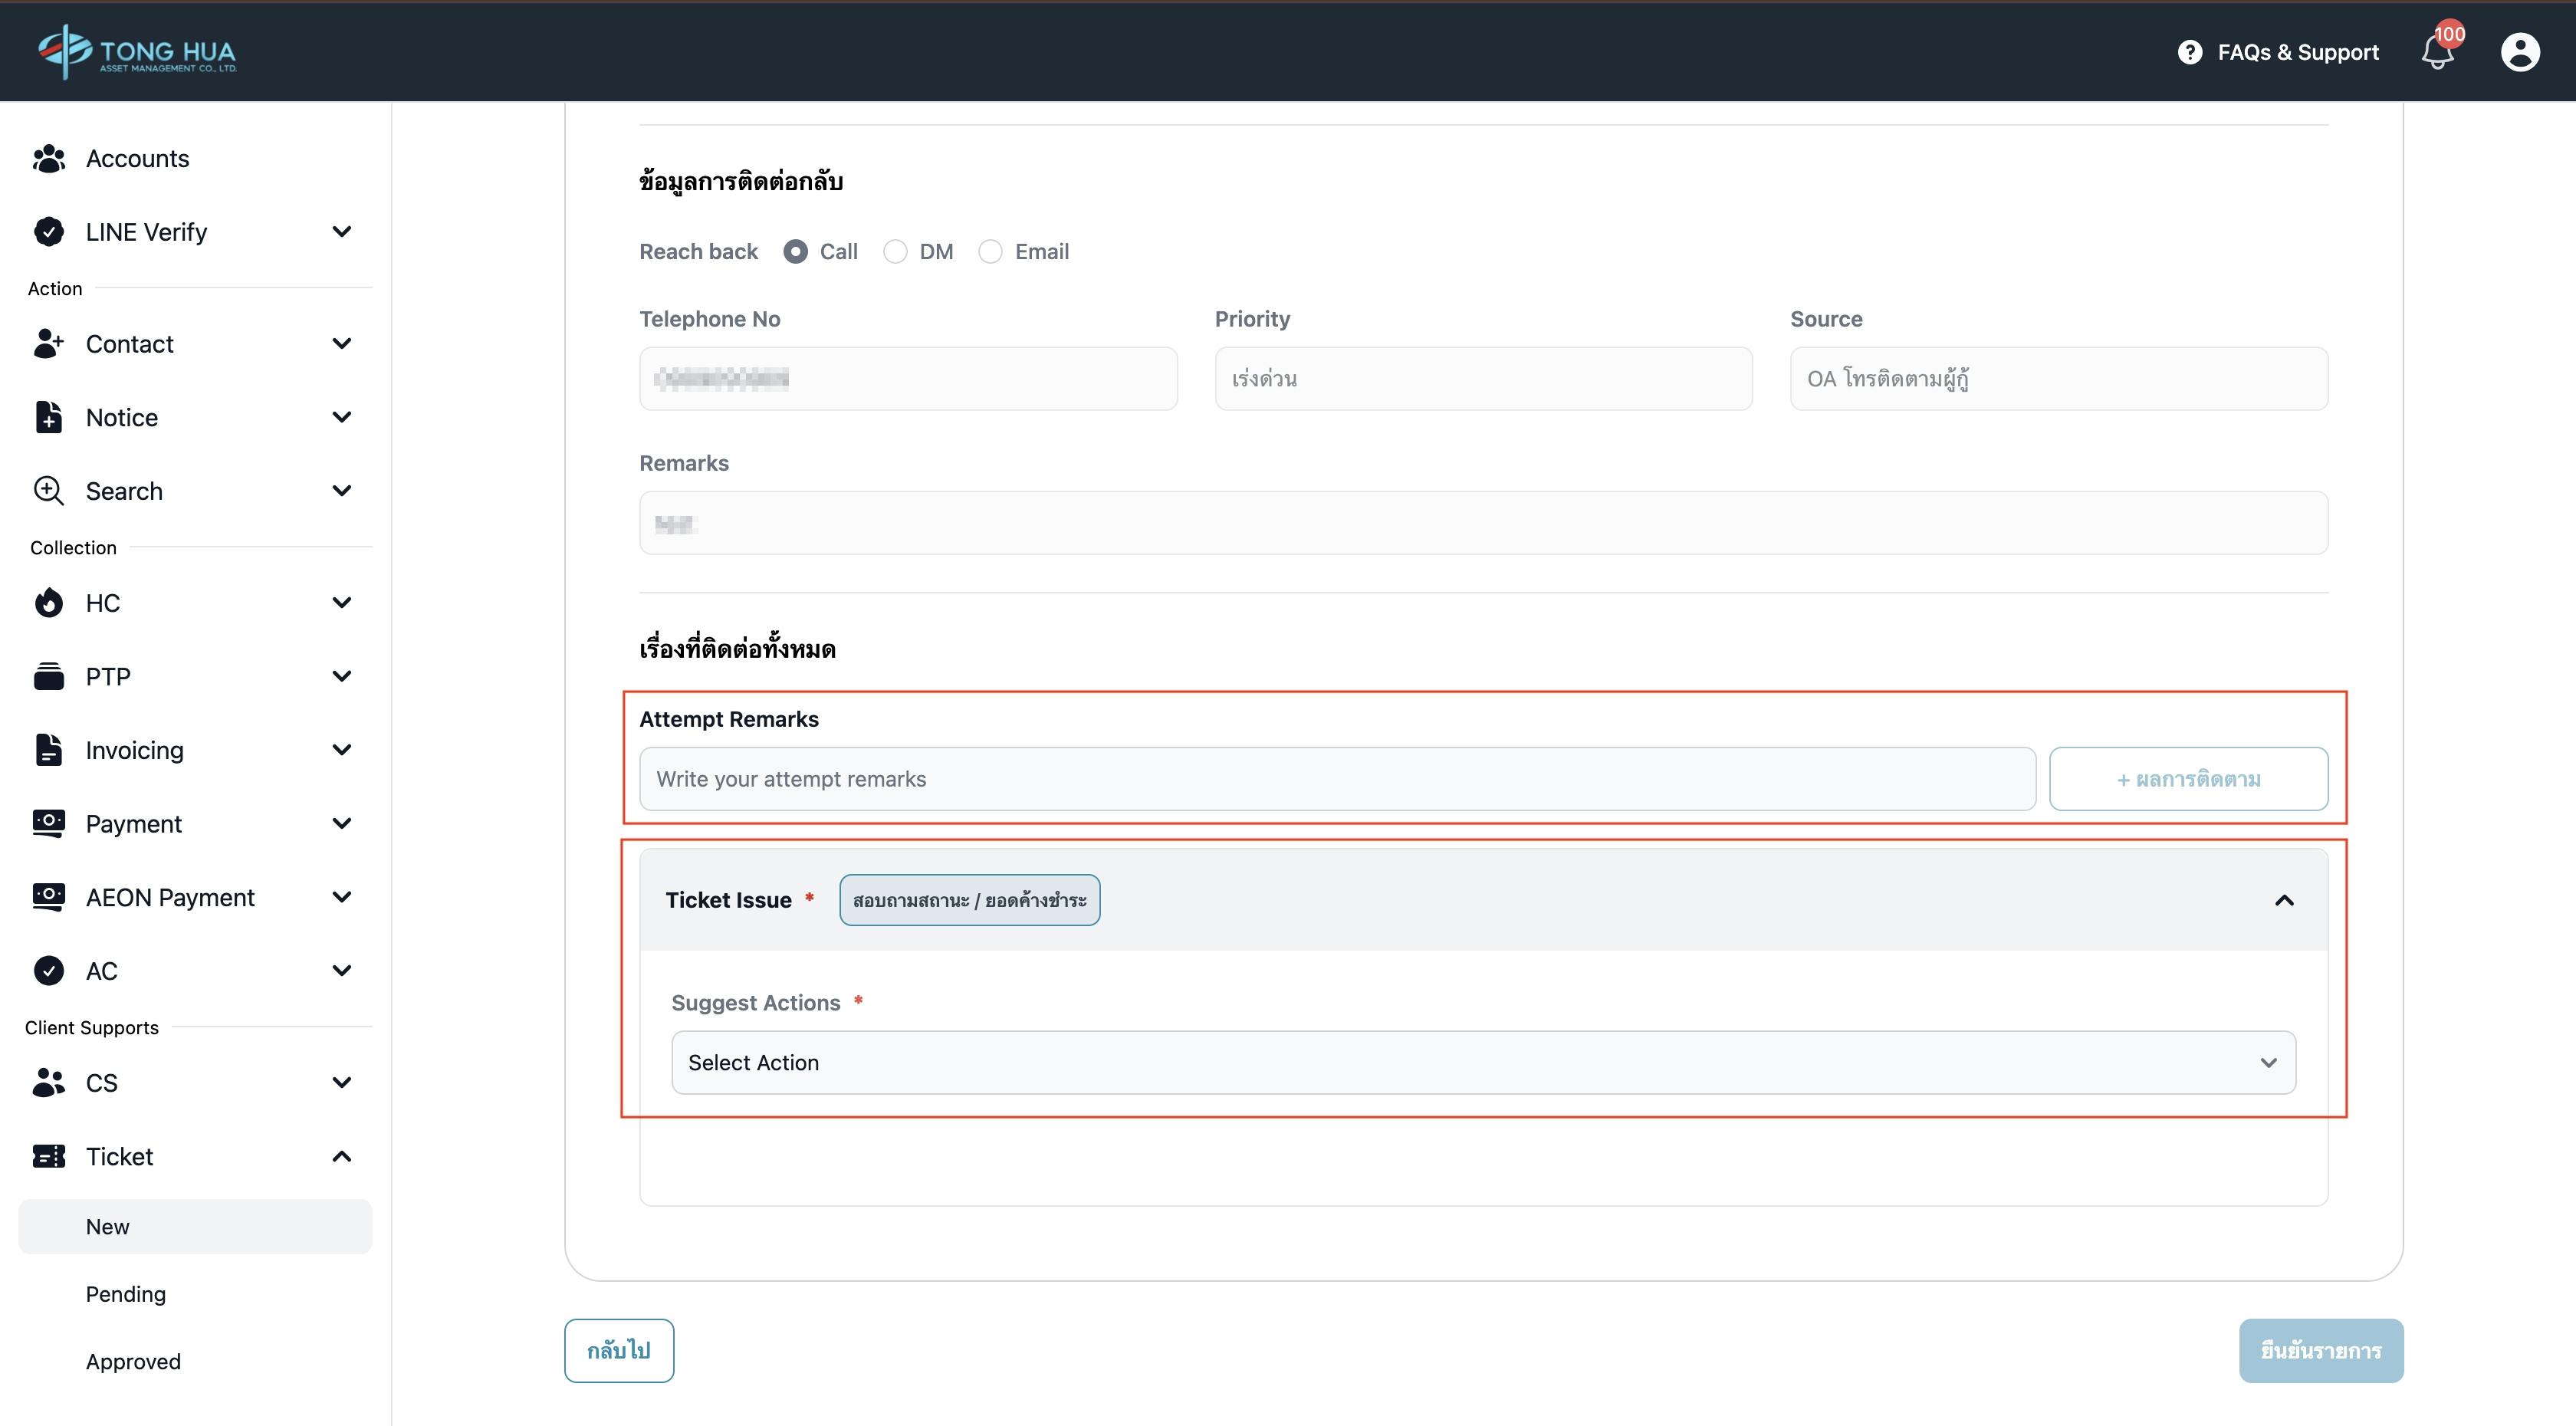
Task: Click the attempt remarks text field
Action: pos(1336,779)
